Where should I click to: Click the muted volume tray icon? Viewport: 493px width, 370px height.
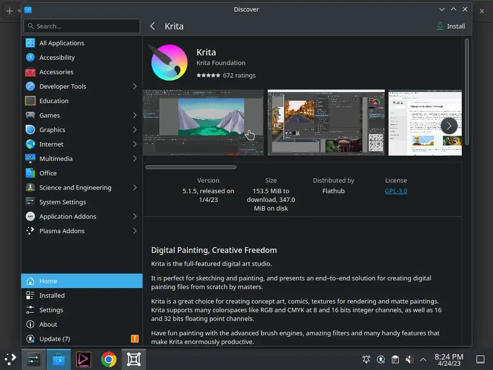409,359
